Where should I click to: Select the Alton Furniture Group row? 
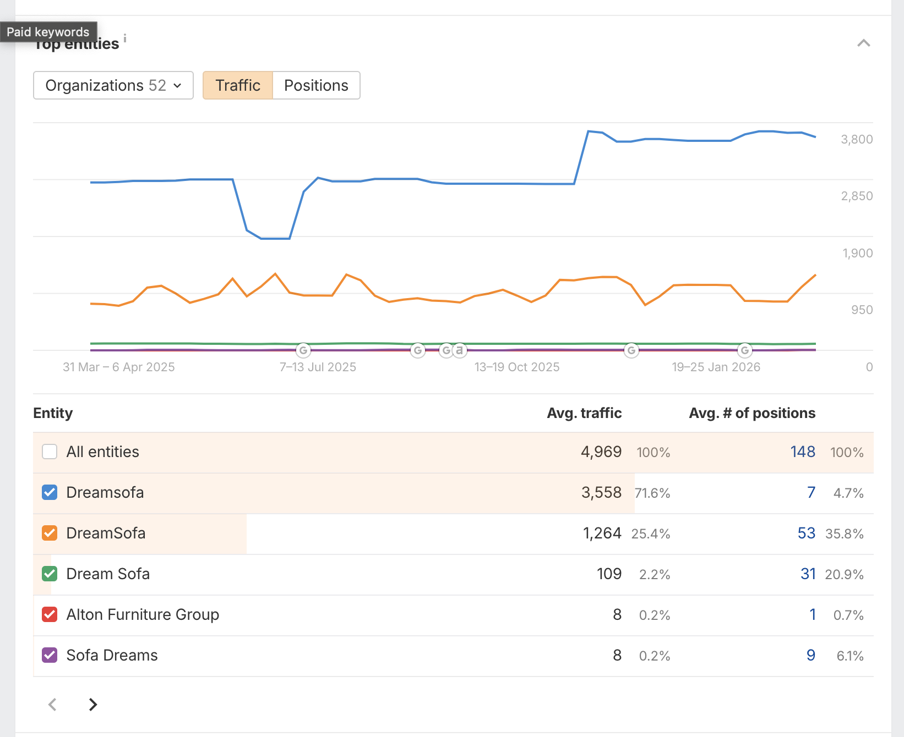pyautogui.click(x=143, y=614)
